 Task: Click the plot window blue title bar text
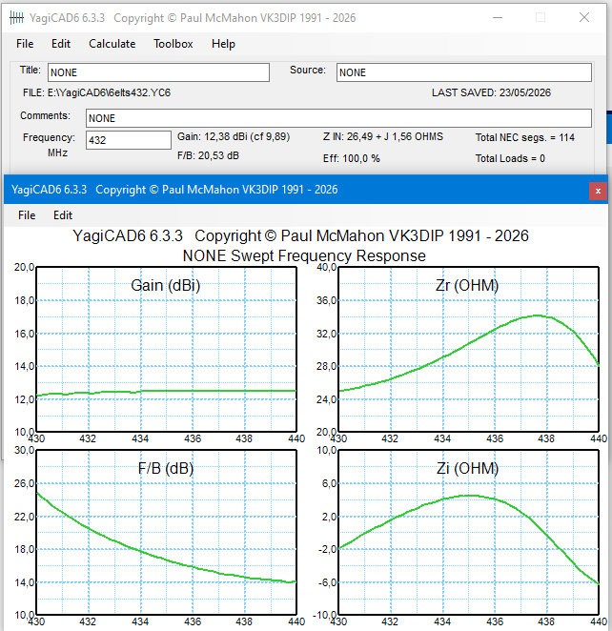click(174, 190)
